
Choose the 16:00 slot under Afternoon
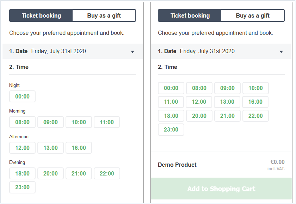point(79,148)
